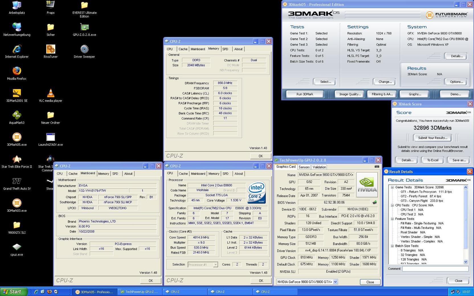
Task: Click Options button under Results
Action: click(x=456, y=82)
